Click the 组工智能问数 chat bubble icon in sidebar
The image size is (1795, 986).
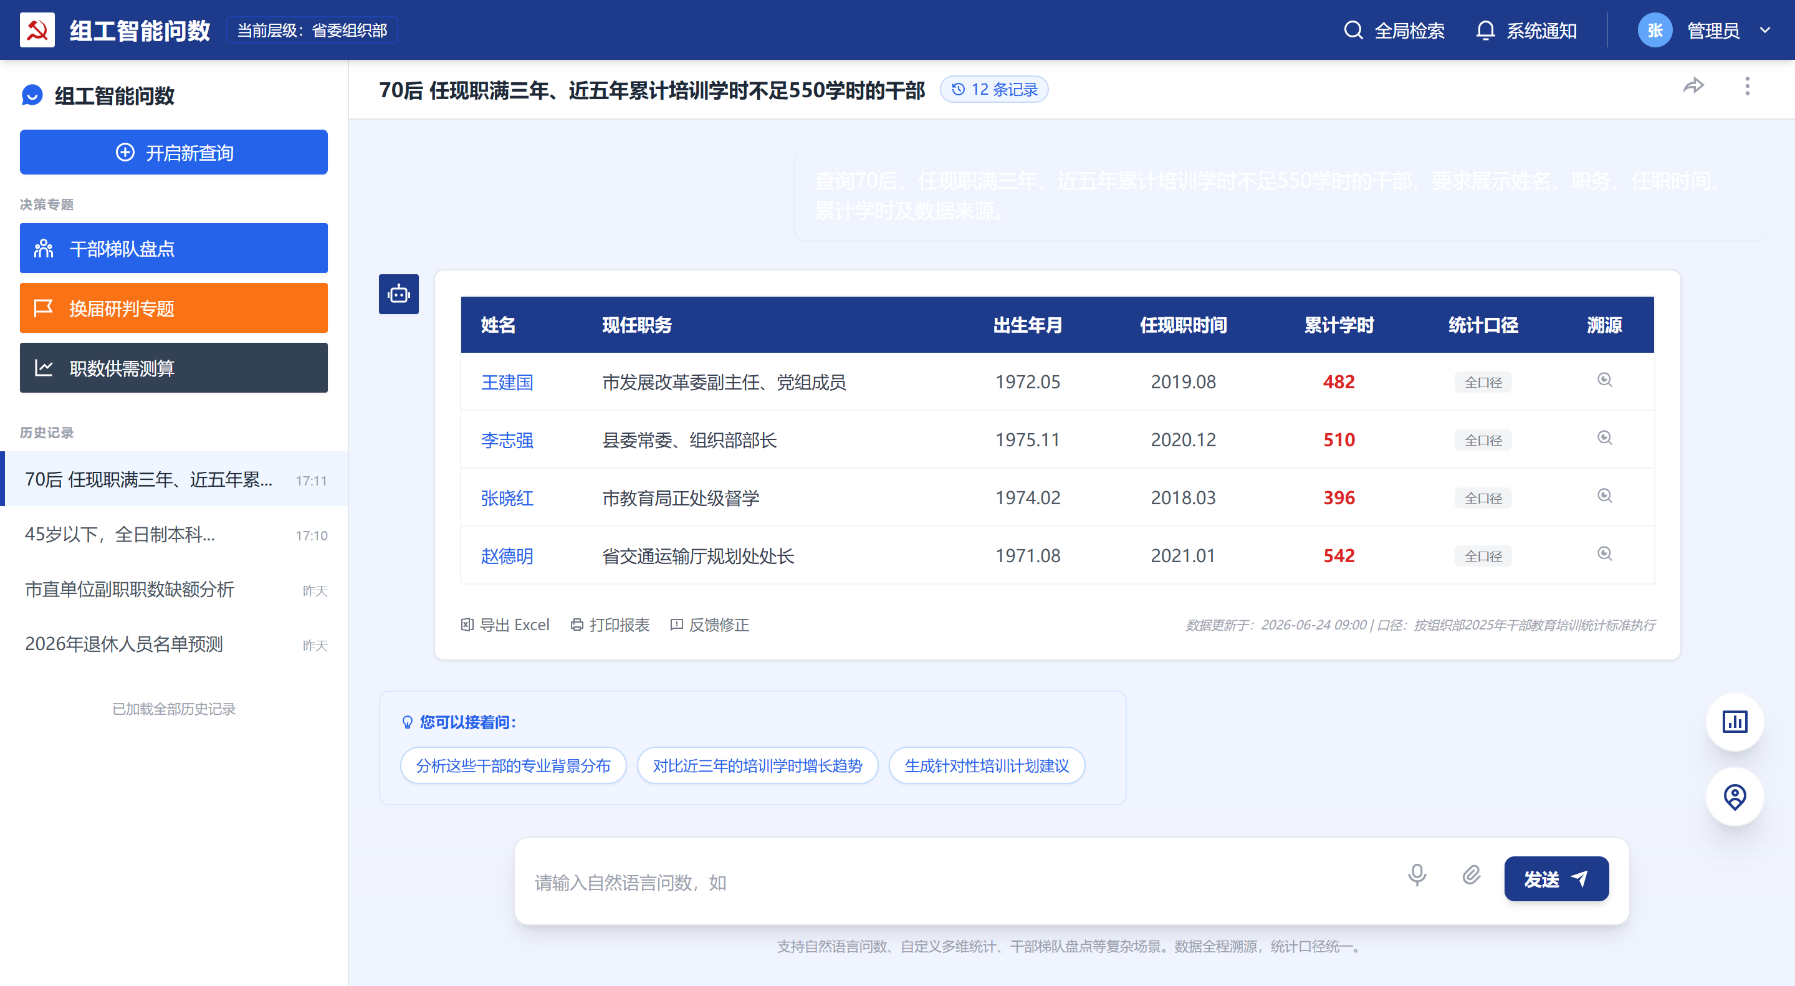[x=32, y=95]
